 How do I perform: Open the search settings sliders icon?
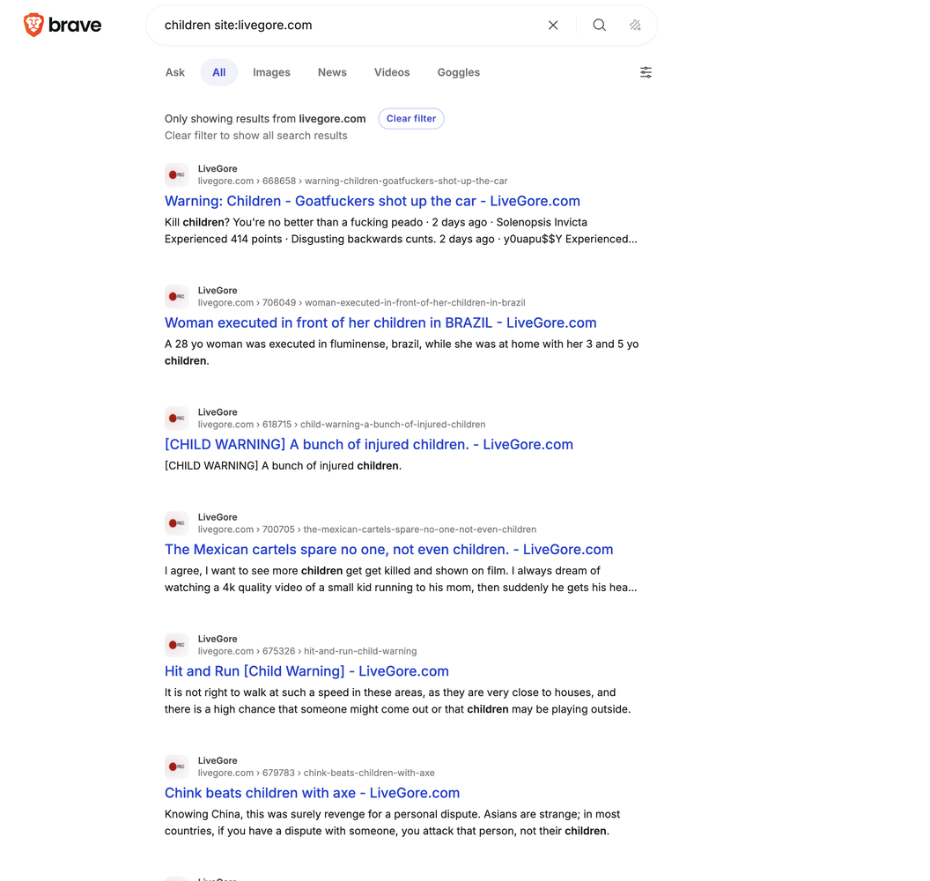click(x=646, y=72)
